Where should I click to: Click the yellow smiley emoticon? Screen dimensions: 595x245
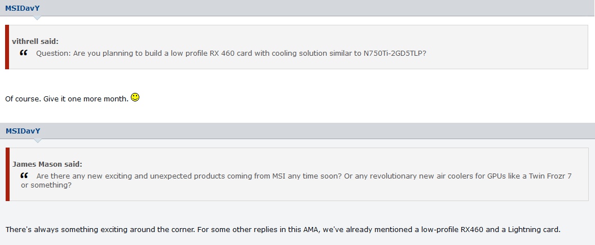click(x=135, y=97)
